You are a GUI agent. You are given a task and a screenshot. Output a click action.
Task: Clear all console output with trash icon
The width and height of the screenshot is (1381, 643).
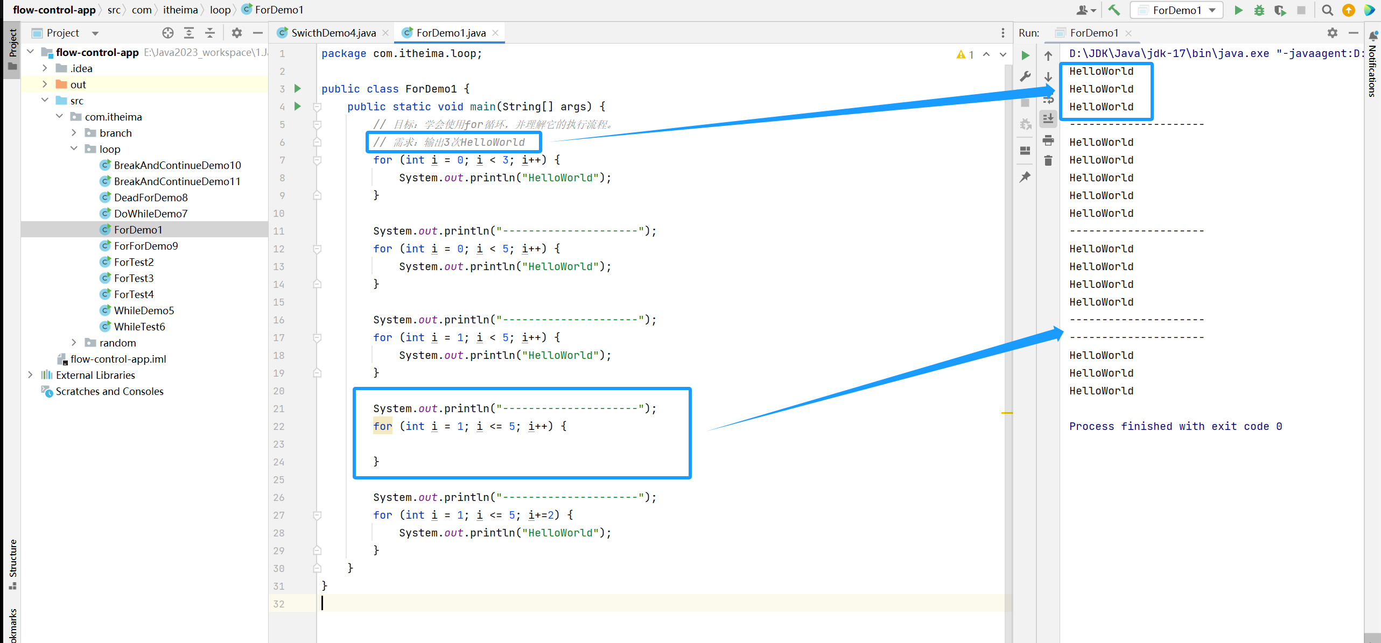click(1048, 161)
